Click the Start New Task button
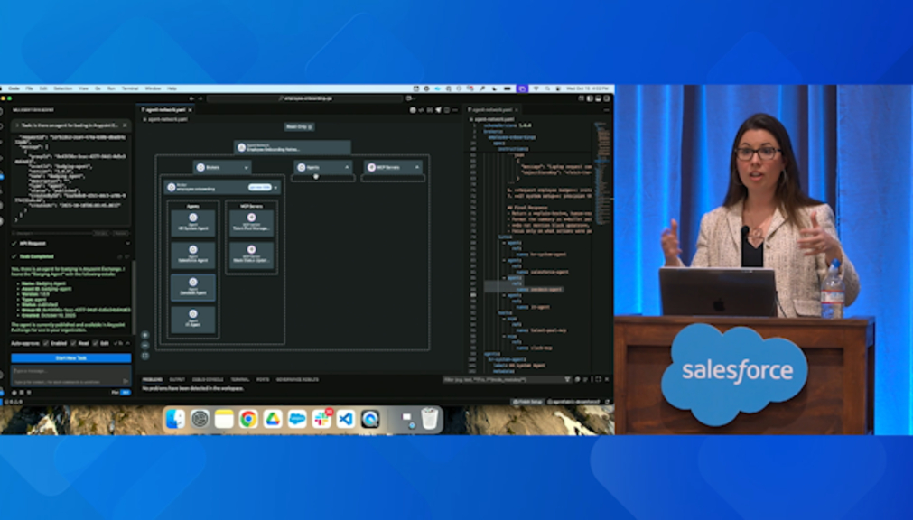The image size is (913, 520). pos(70,357)
